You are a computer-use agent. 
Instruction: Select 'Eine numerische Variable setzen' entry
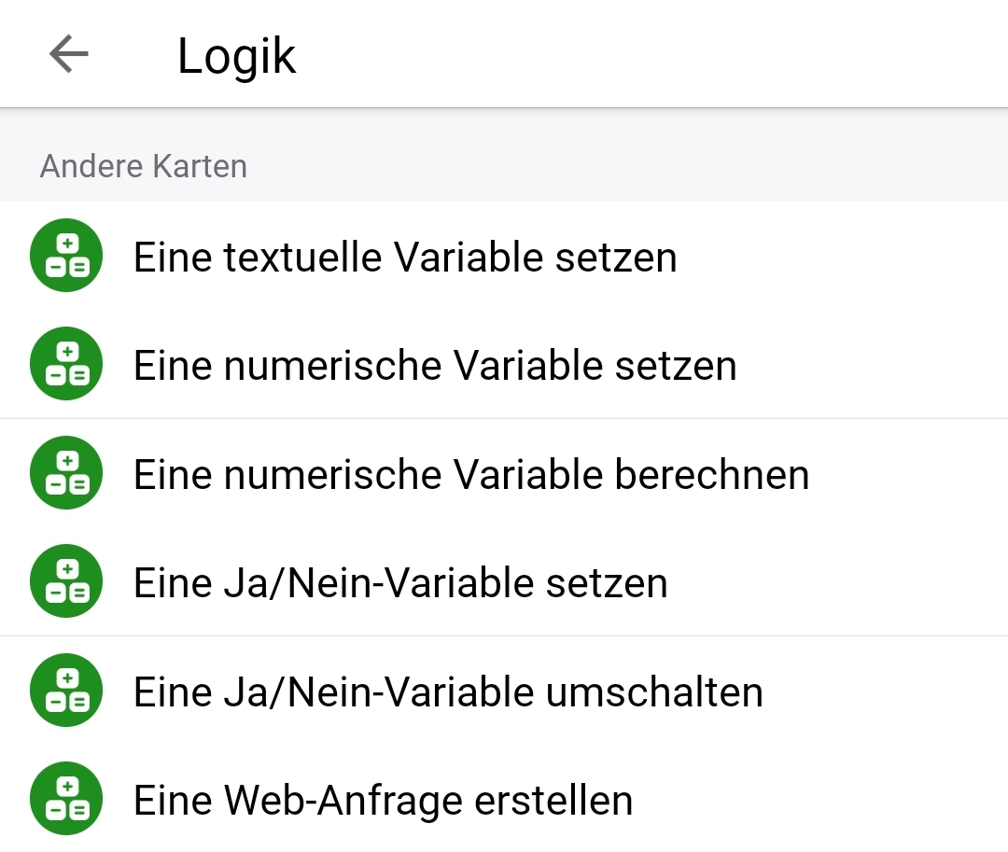(435, 365)
